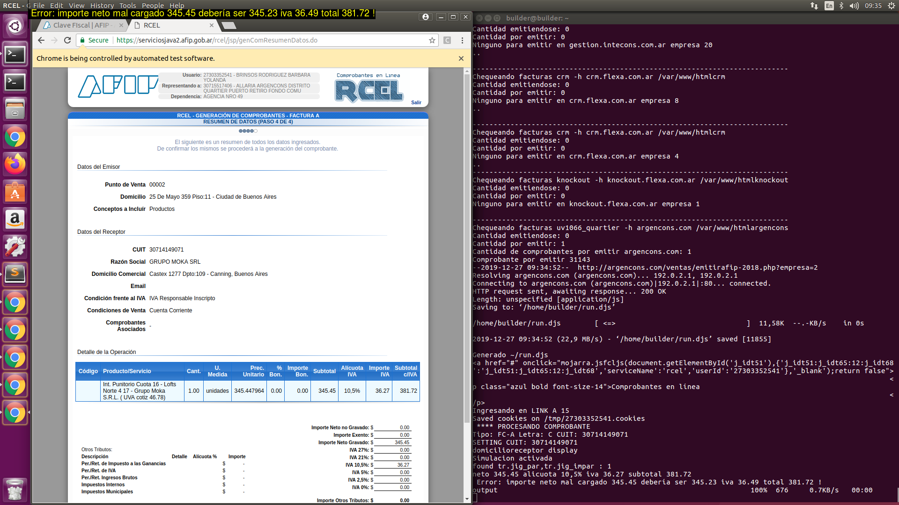The width and height of the screenshot is (899, 505).
Task: Open Chrome profile avatar button
Action: click(x=425, y=17)
